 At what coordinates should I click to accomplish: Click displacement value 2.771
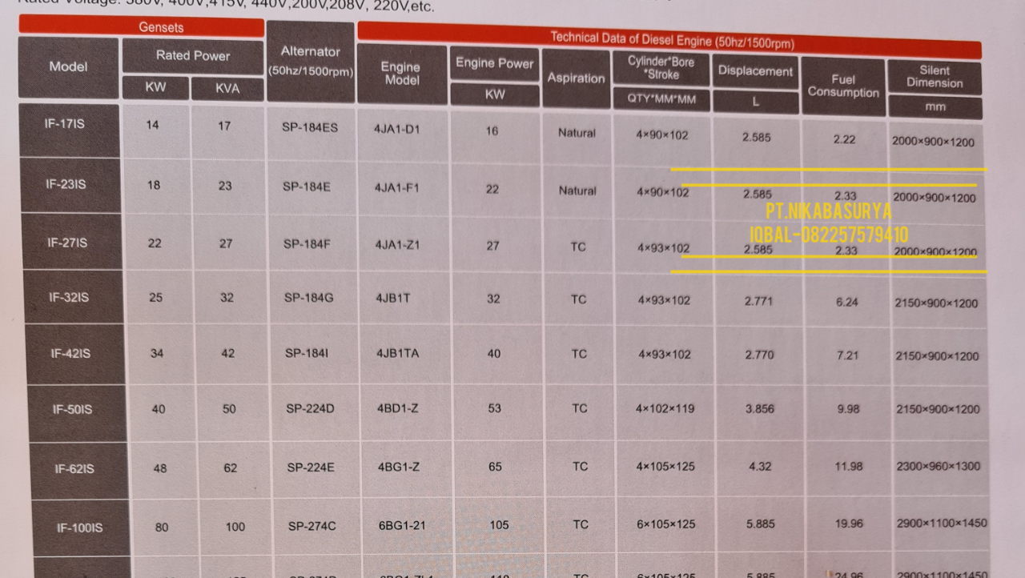coord(758,301)
